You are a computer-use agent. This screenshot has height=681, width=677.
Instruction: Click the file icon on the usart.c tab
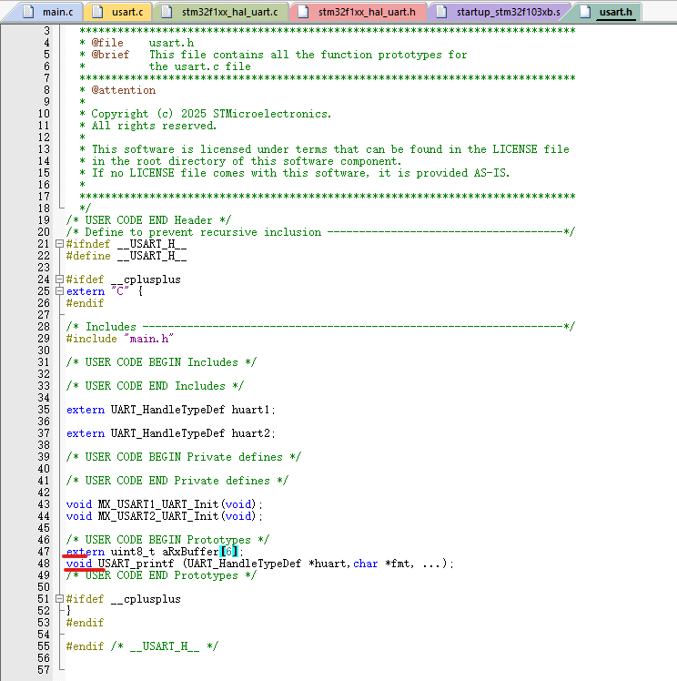(98, 12)
